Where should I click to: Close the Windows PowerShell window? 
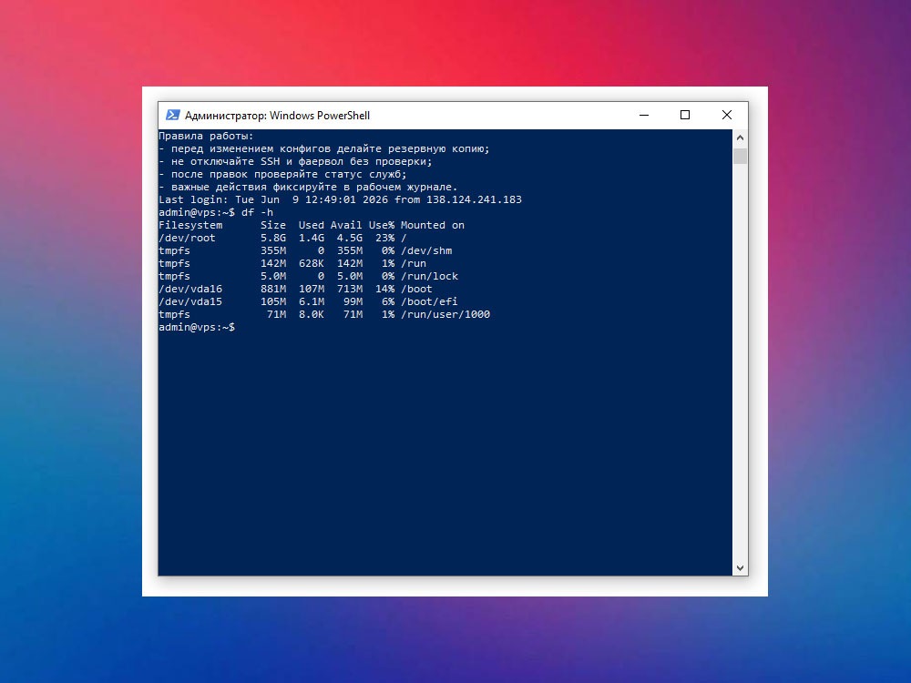pyautogui.click(x=727, y=115)
